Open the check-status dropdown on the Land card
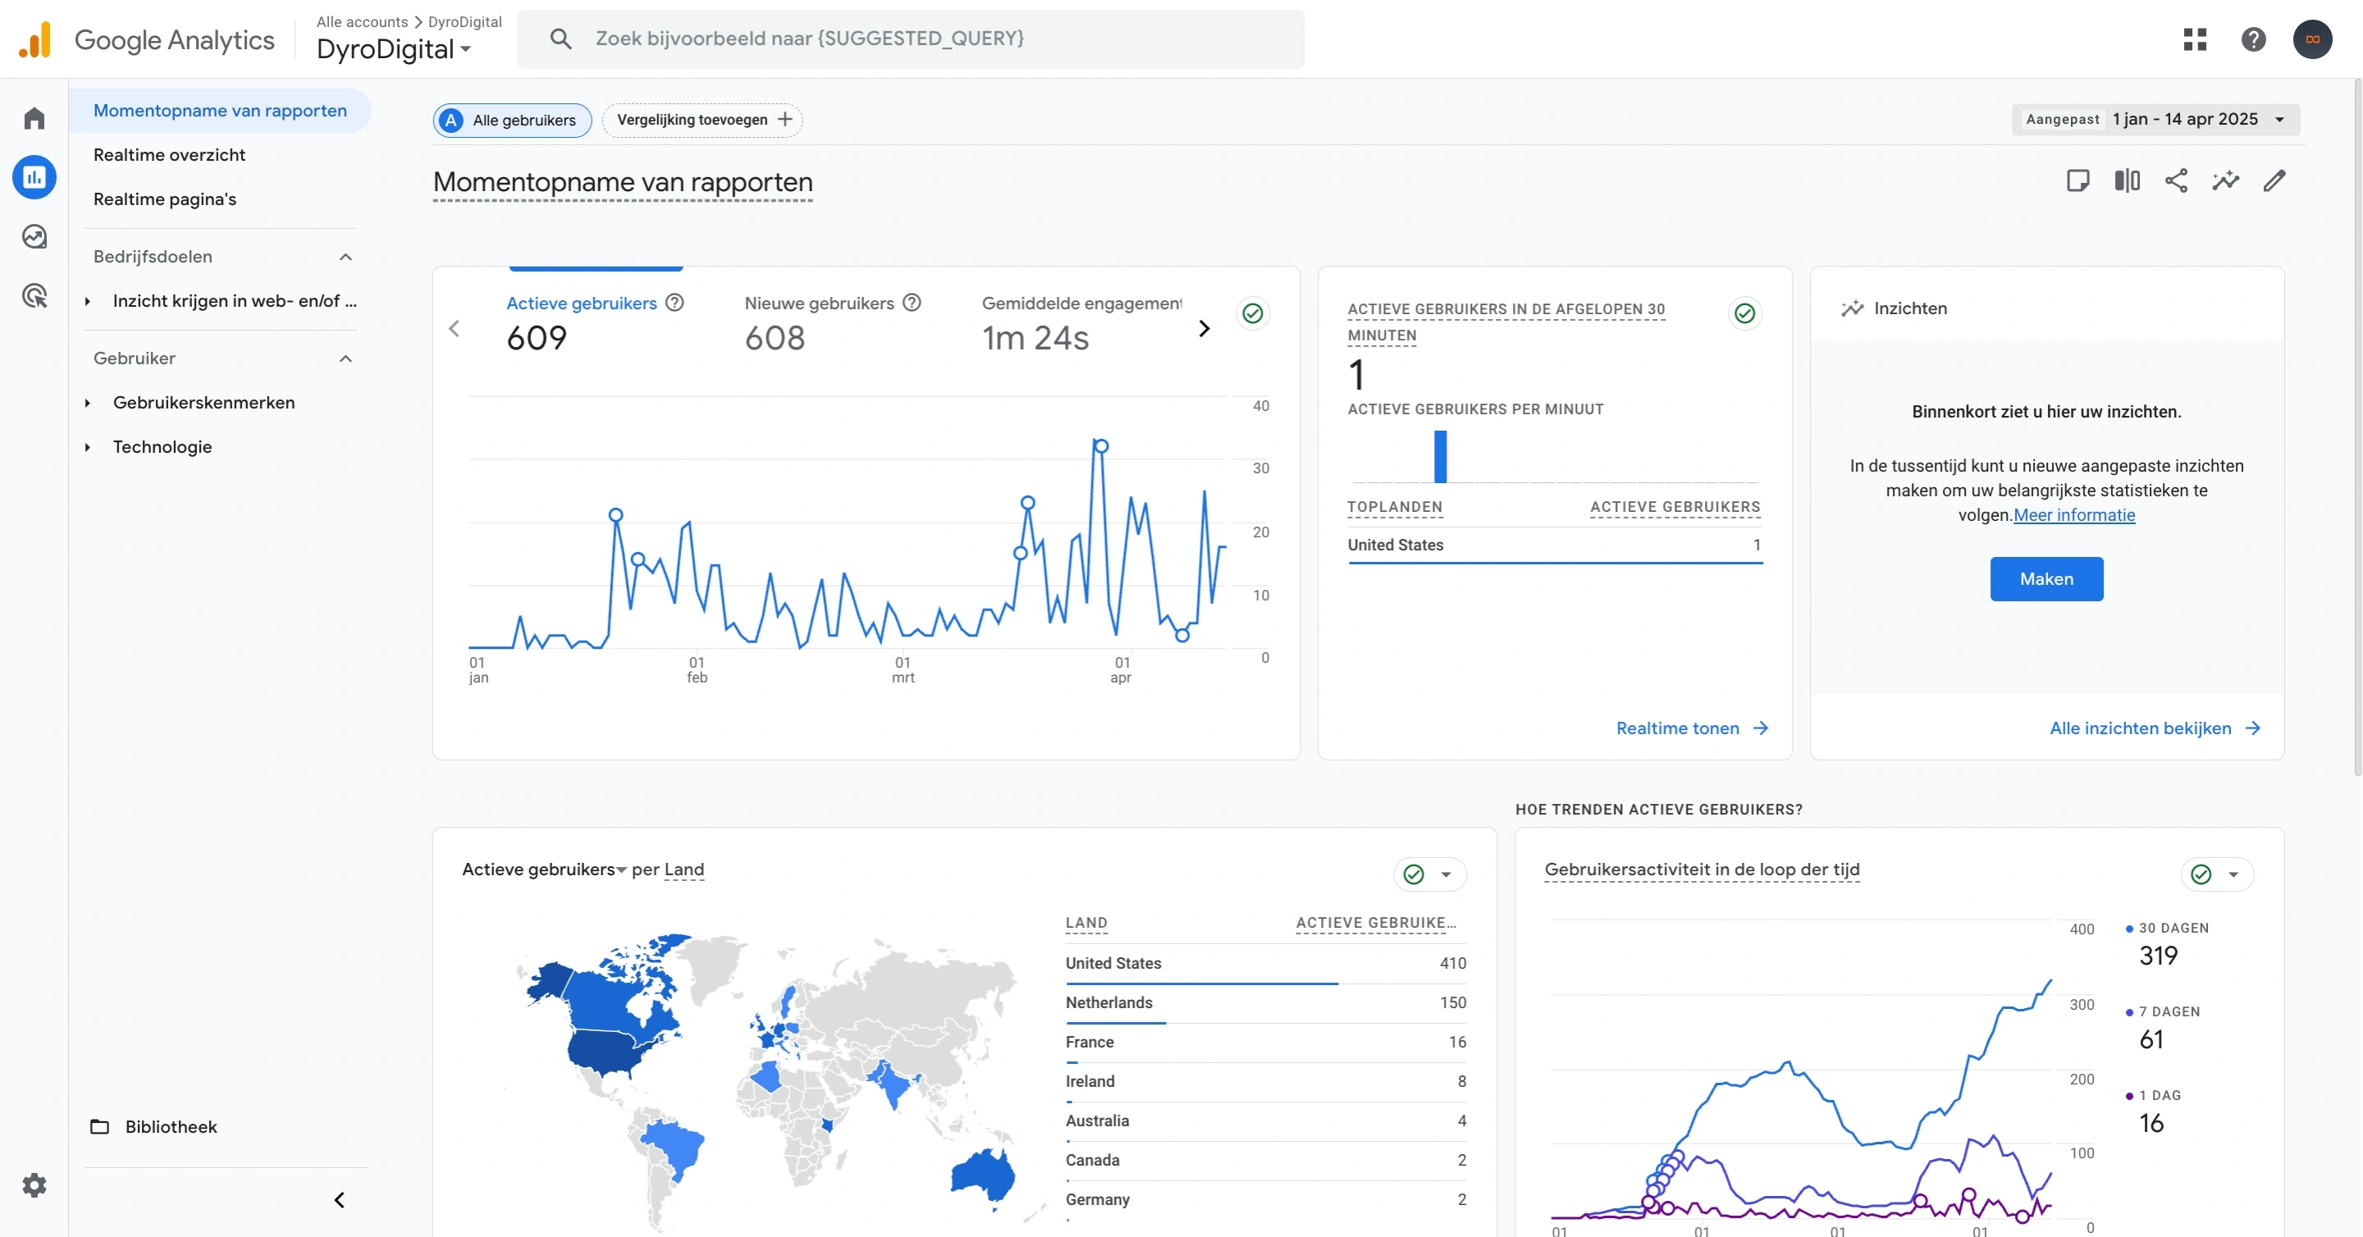2363x1237 pixels. click(x=1429, y=874)
